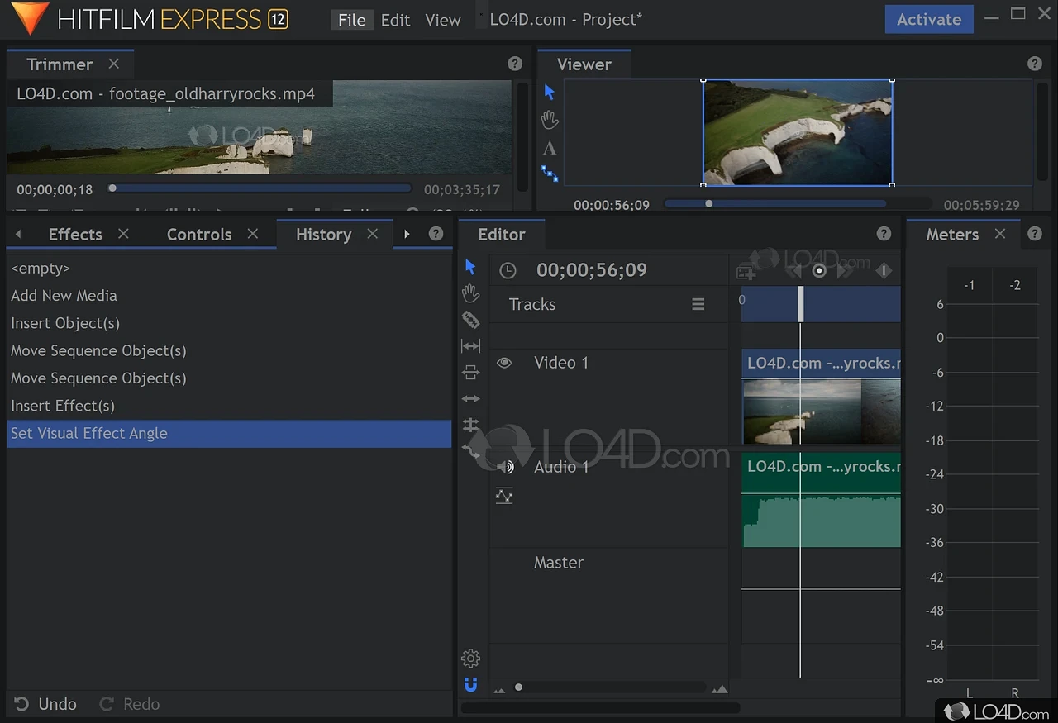Open Trimmer panel help
Image resolution: width=1058 pixels, height=723 pixels.
point(515,64)
